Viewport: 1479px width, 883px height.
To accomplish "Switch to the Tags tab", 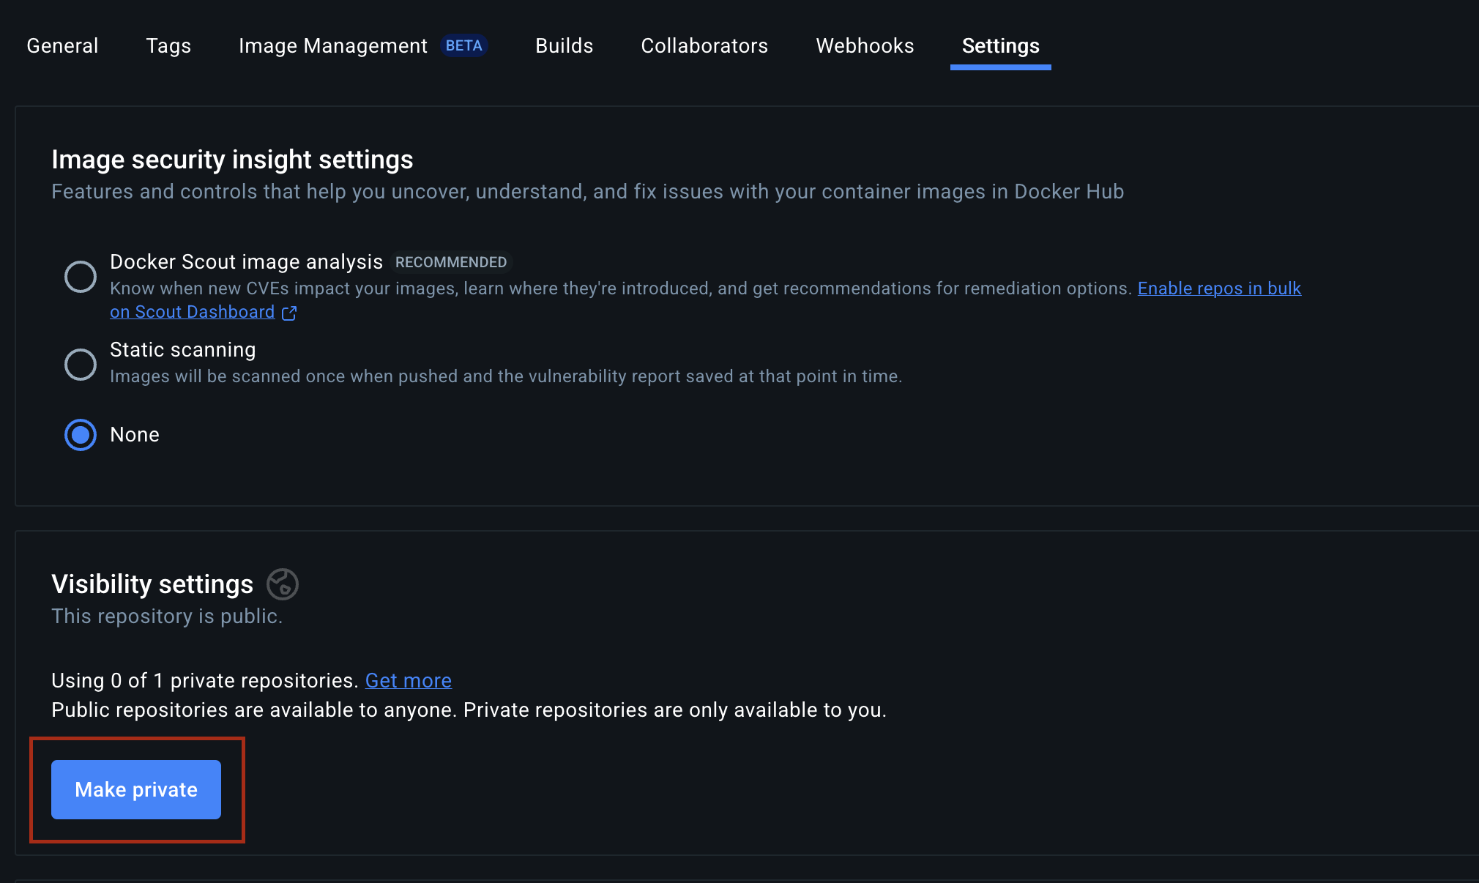I will pyautogui.click(x=168, y=45).
